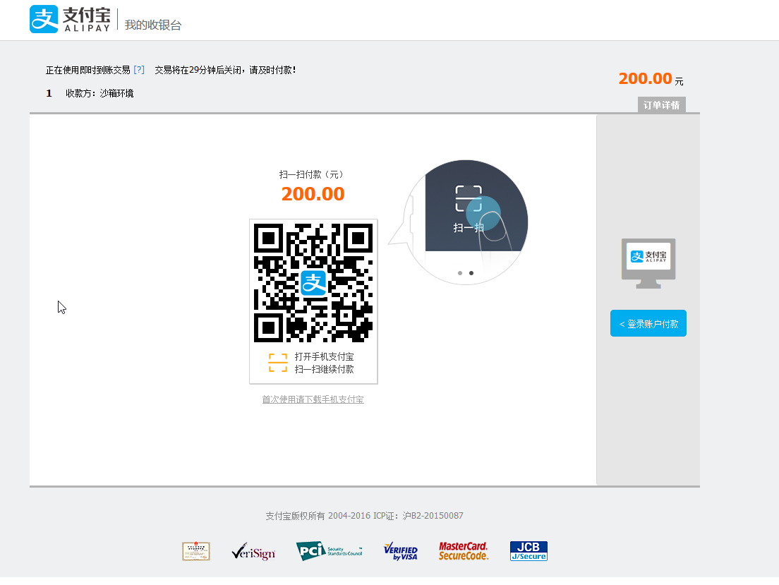Click the ICP证 copyright footer text
779x585 pixels.
[x=364, y=516]
